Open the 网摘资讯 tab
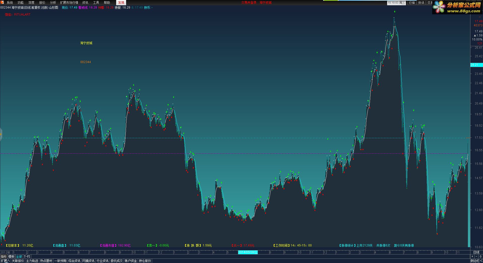The height and width of the screenshot is (263, 483). point(89,261)
